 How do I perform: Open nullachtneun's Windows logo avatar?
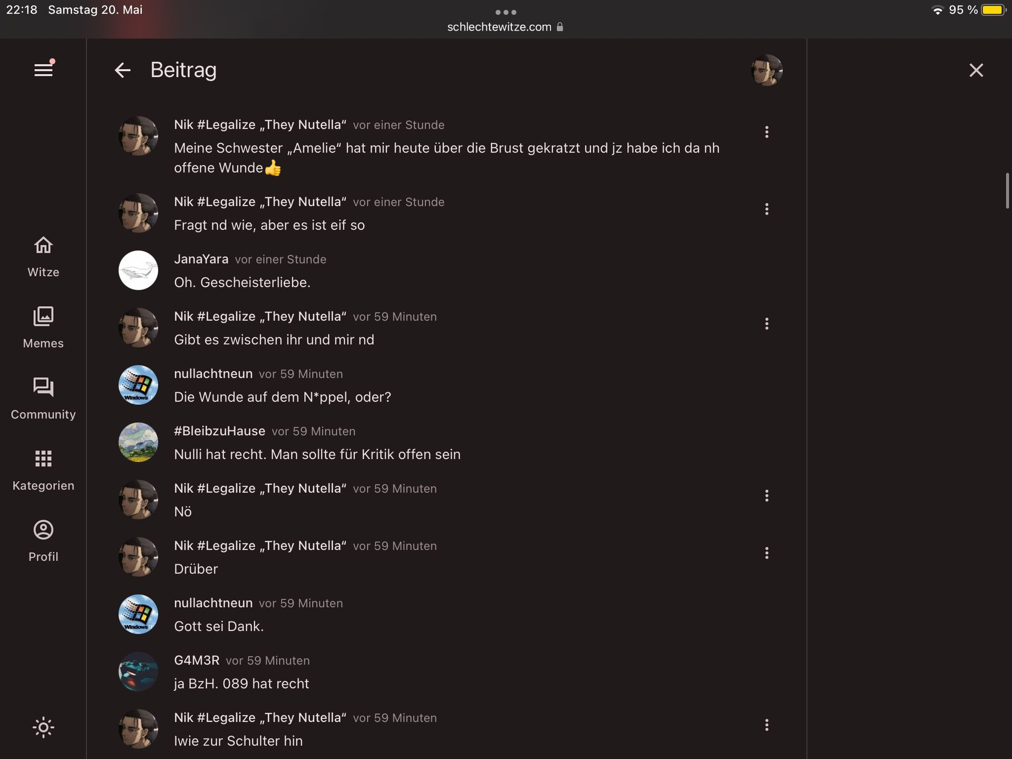pos(138,385)
